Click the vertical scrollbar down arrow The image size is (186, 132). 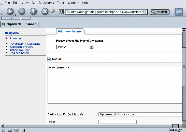pyautogui.click(x=184, y=122)
